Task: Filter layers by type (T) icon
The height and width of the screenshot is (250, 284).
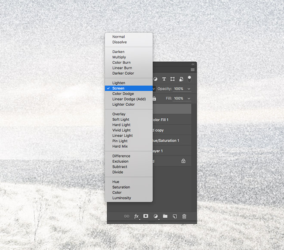Action: [164, 79]
